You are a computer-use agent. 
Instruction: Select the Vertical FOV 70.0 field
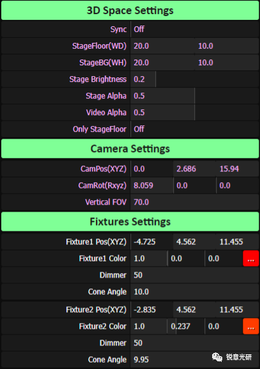(x=195, y=202)
